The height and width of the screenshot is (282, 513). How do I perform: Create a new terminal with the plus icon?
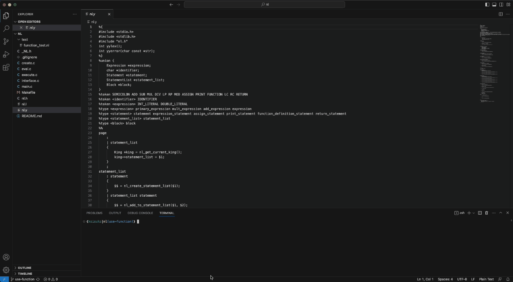(x=469, y=213)
